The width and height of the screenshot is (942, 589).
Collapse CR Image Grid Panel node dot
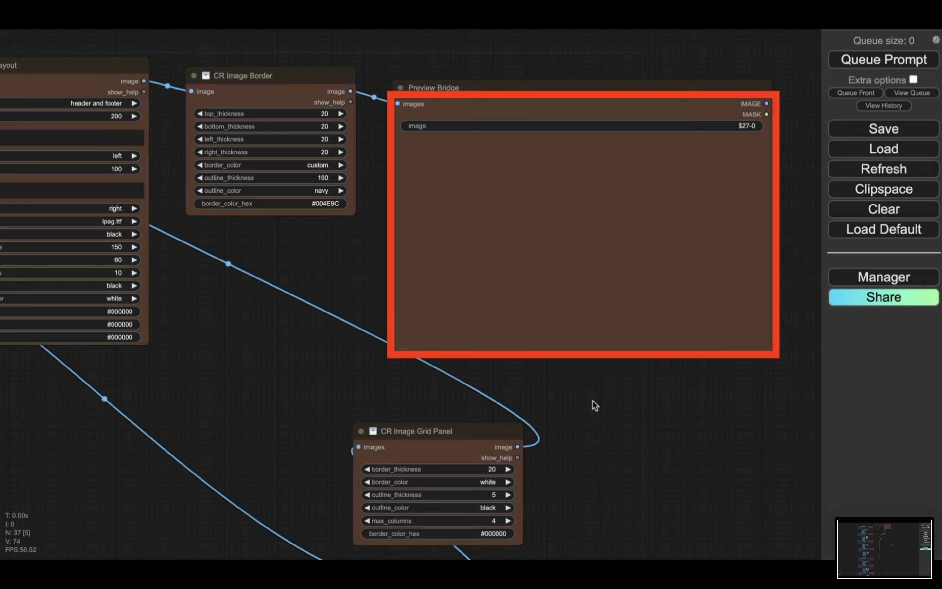pos(361,431)
